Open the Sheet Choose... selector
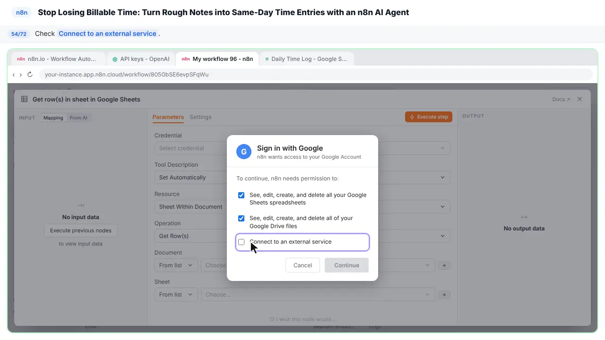Viewport: 605px width, 340px height. pos(318,295)
